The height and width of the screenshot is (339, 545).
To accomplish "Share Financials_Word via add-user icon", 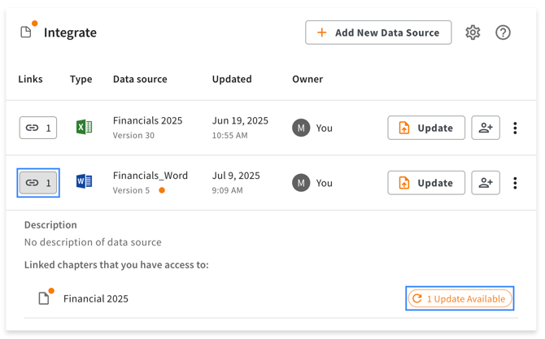I will (486, 183).
